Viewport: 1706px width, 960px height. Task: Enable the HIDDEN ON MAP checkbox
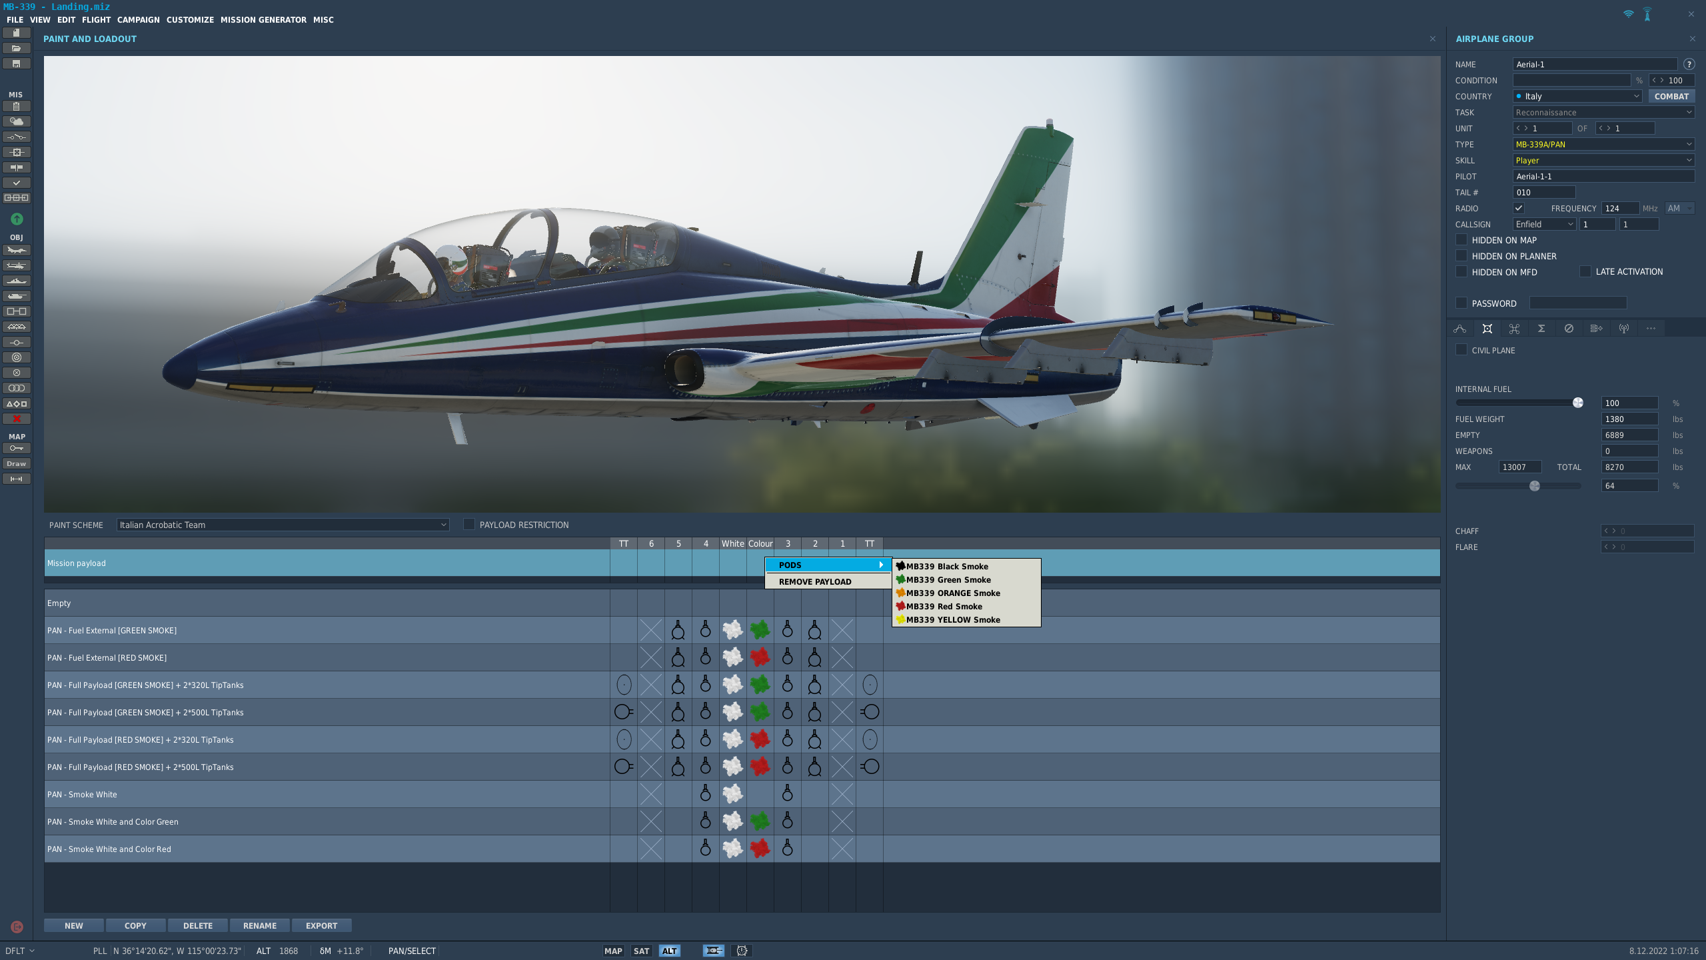[x=1461, y=240]
